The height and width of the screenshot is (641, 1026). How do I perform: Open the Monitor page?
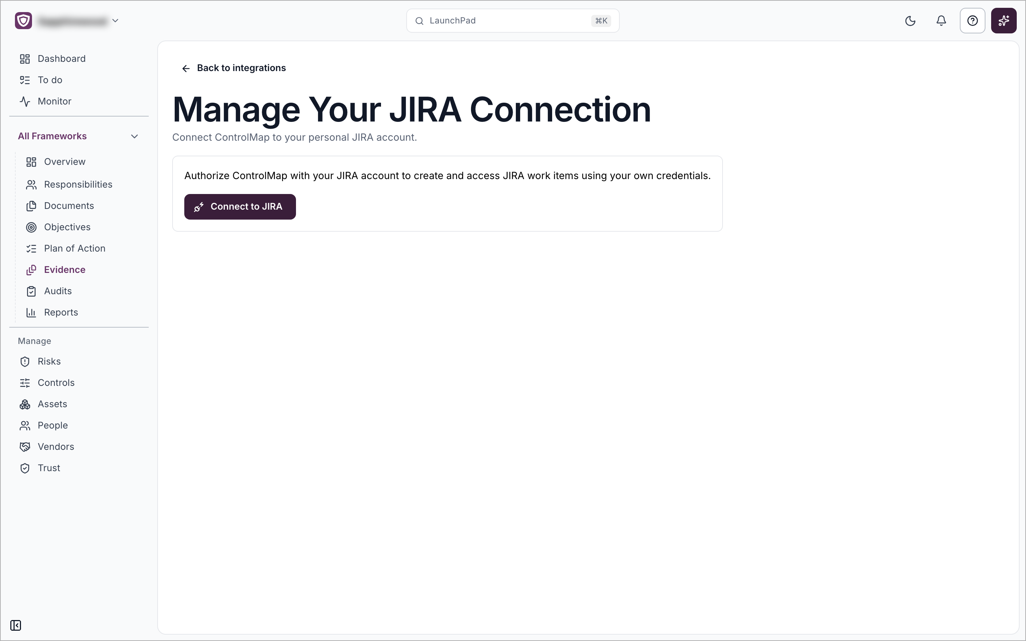click(x=54, y=101)
